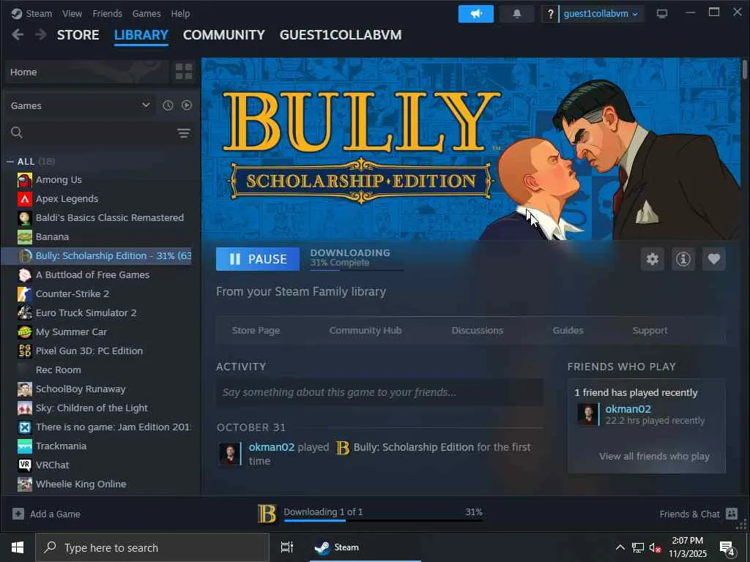Click the library search magnifier icon
Image resolution: width=750 pixels, height=562 pixels.
[x=17, y=132]
